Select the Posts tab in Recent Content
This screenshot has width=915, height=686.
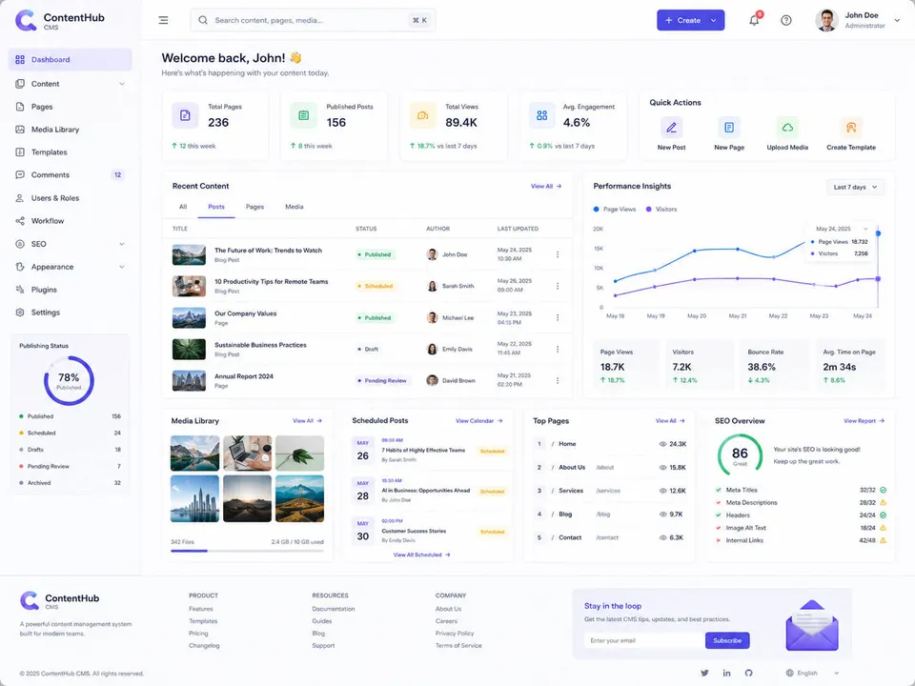216,207
